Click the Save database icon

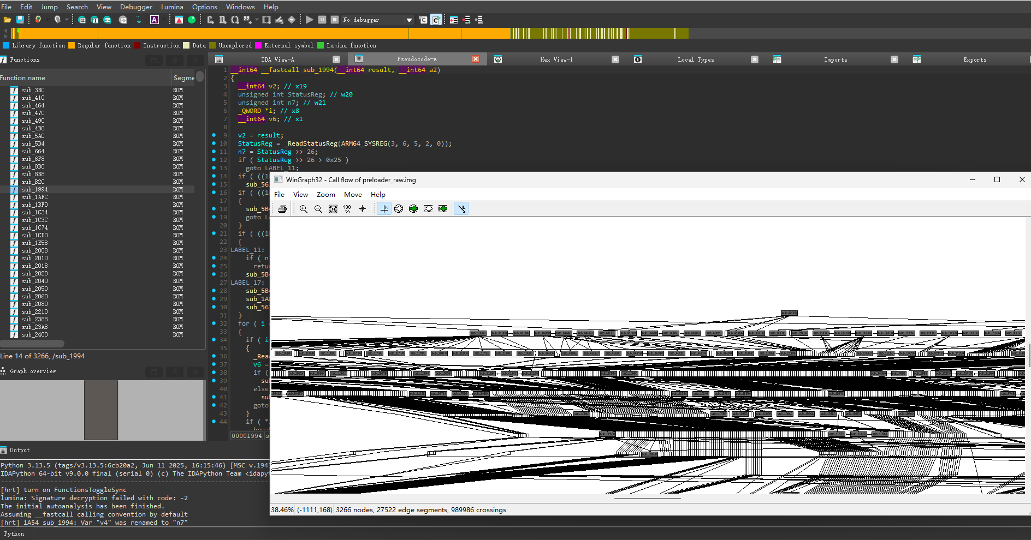(20, 20)
